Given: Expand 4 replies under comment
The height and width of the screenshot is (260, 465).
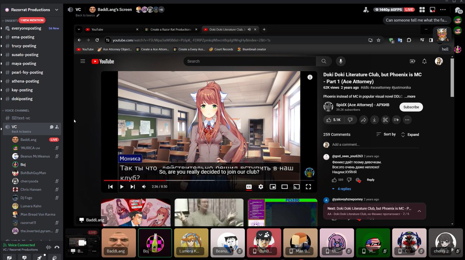Looking at the screenshot, I should click(341, 189).
